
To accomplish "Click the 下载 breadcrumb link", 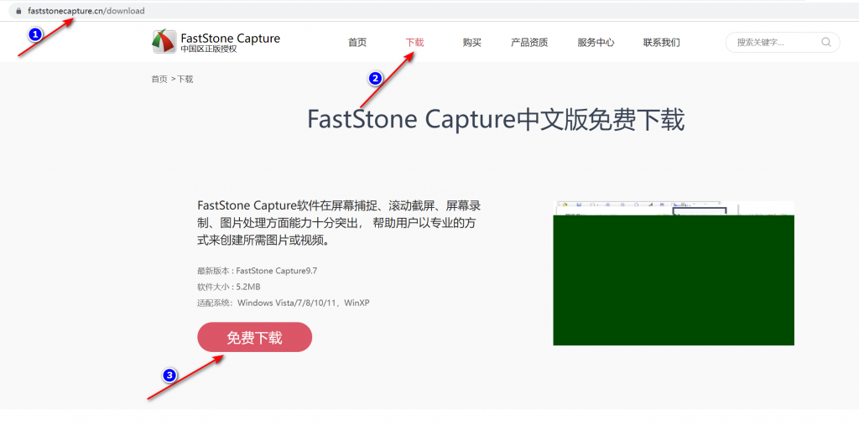I will [185, 79].
